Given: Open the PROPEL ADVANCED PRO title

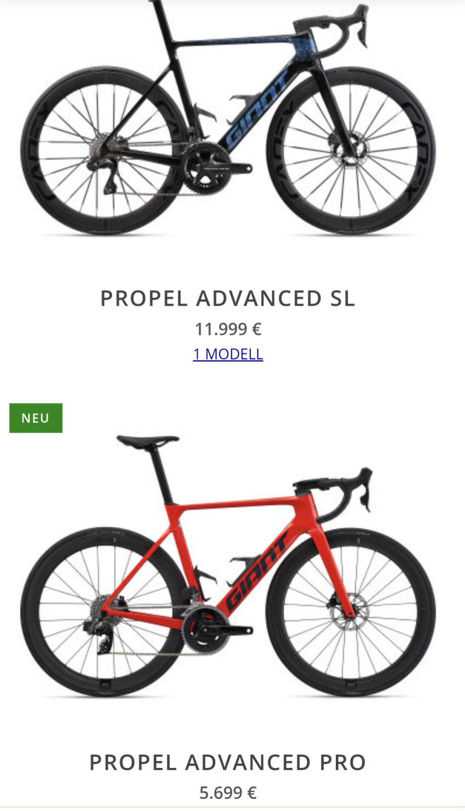Looking at the screenshot, I should point(228,762).
